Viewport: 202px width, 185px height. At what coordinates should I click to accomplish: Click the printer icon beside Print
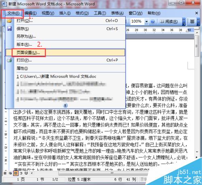[9, 60]
